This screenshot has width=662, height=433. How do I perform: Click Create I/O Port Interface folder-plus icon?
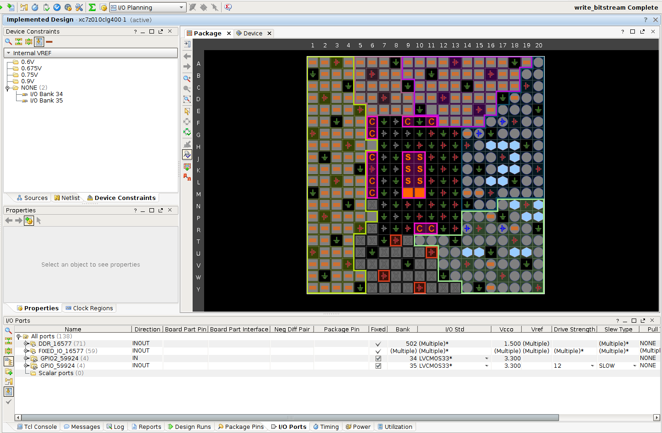[x=8, y=371]
